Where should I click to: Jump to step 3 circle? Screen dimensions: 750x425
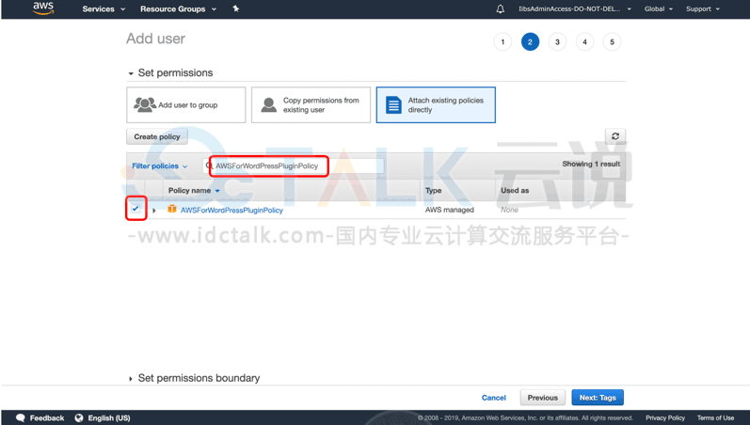pos(557,42)
